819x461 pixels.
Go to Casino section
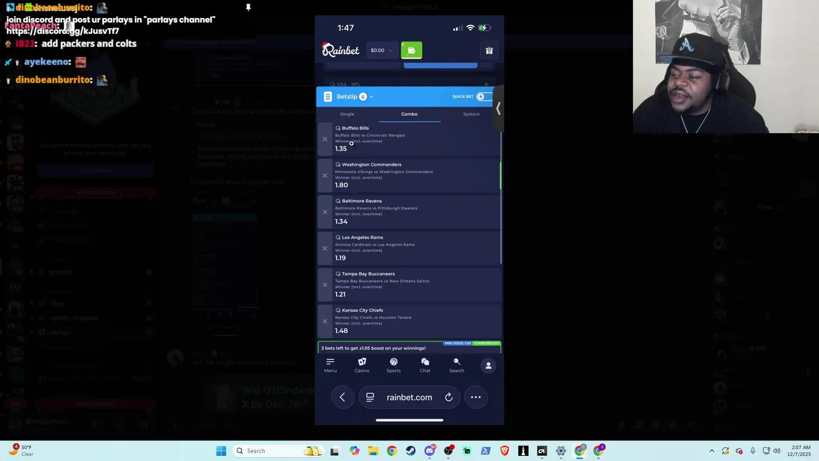point(362,365)
